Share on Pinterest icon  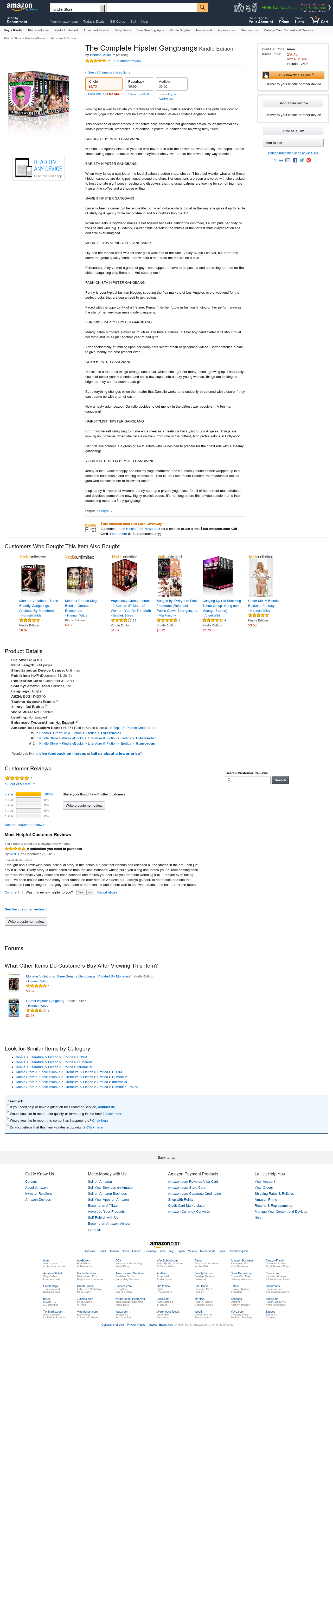308,160
